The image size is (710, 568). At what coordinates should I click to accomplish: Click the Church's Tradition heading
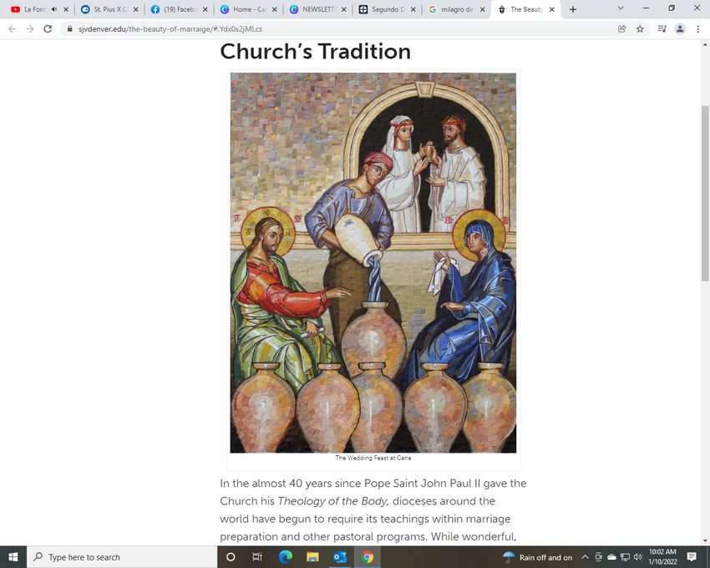point(315,51)
